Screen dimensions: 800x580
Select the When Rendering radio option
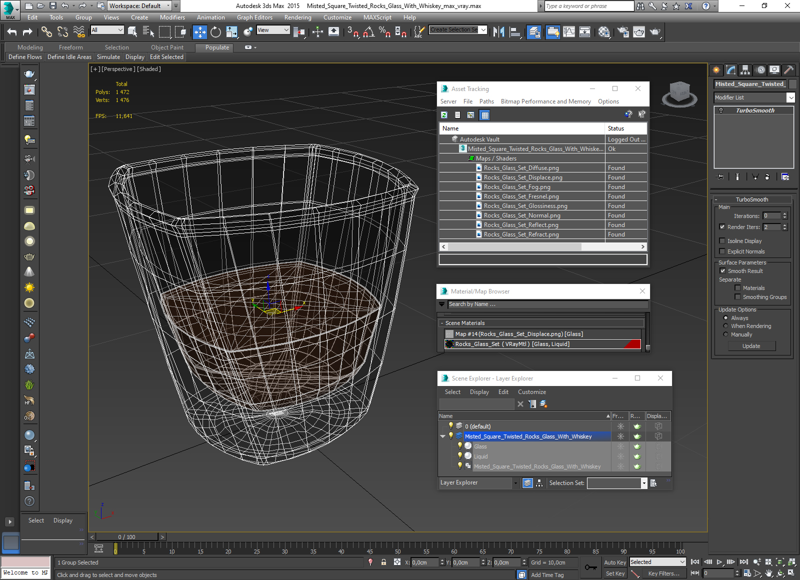coord(725,326)
